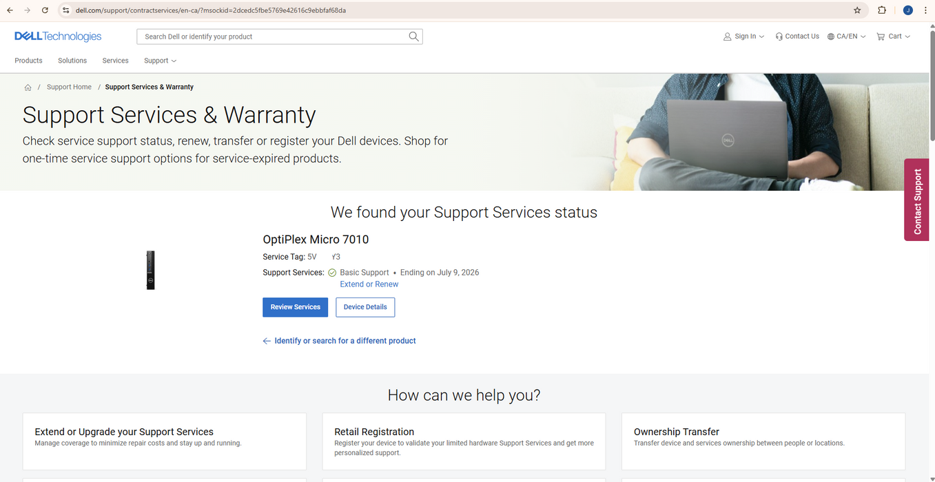Click Identify or search for a different product

(x=345, y=341)
